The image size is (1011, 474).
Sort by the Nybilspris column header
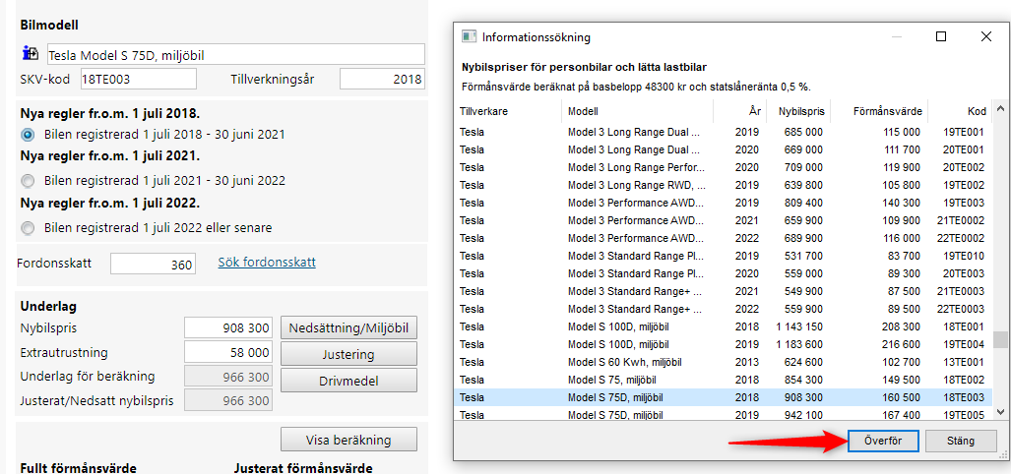click(x=798, y=111)
